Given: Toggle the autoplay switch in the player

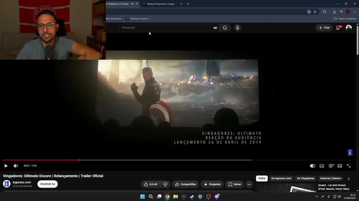Looking at the screenshot, I should pyautogui.click(x=313, y=166).
